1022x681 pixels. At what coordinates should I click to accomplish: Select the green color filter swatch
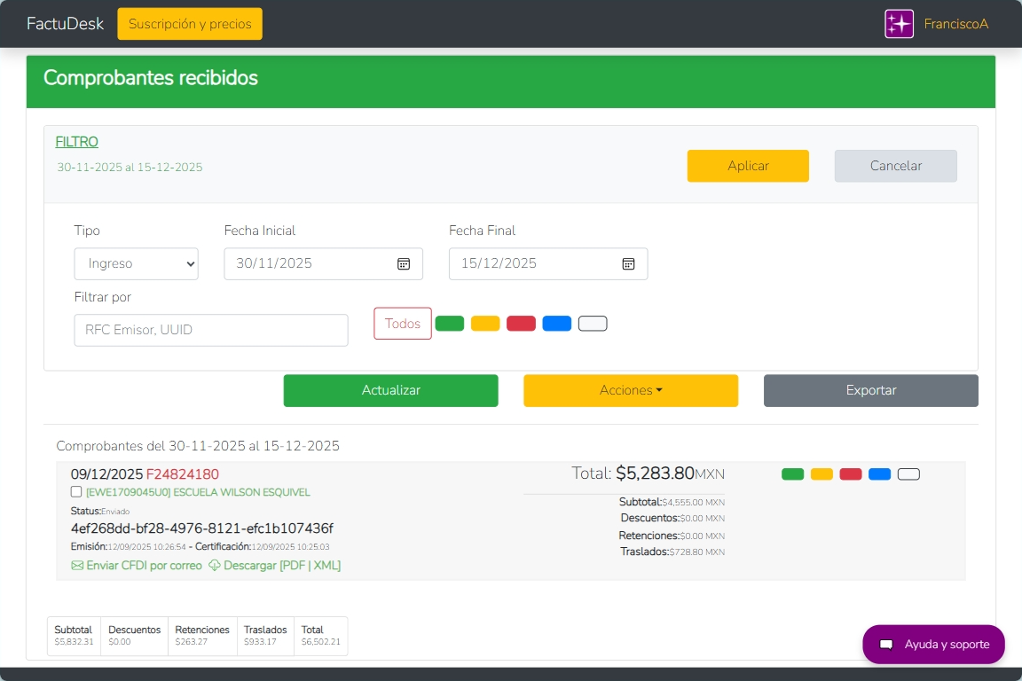(450, 324)
